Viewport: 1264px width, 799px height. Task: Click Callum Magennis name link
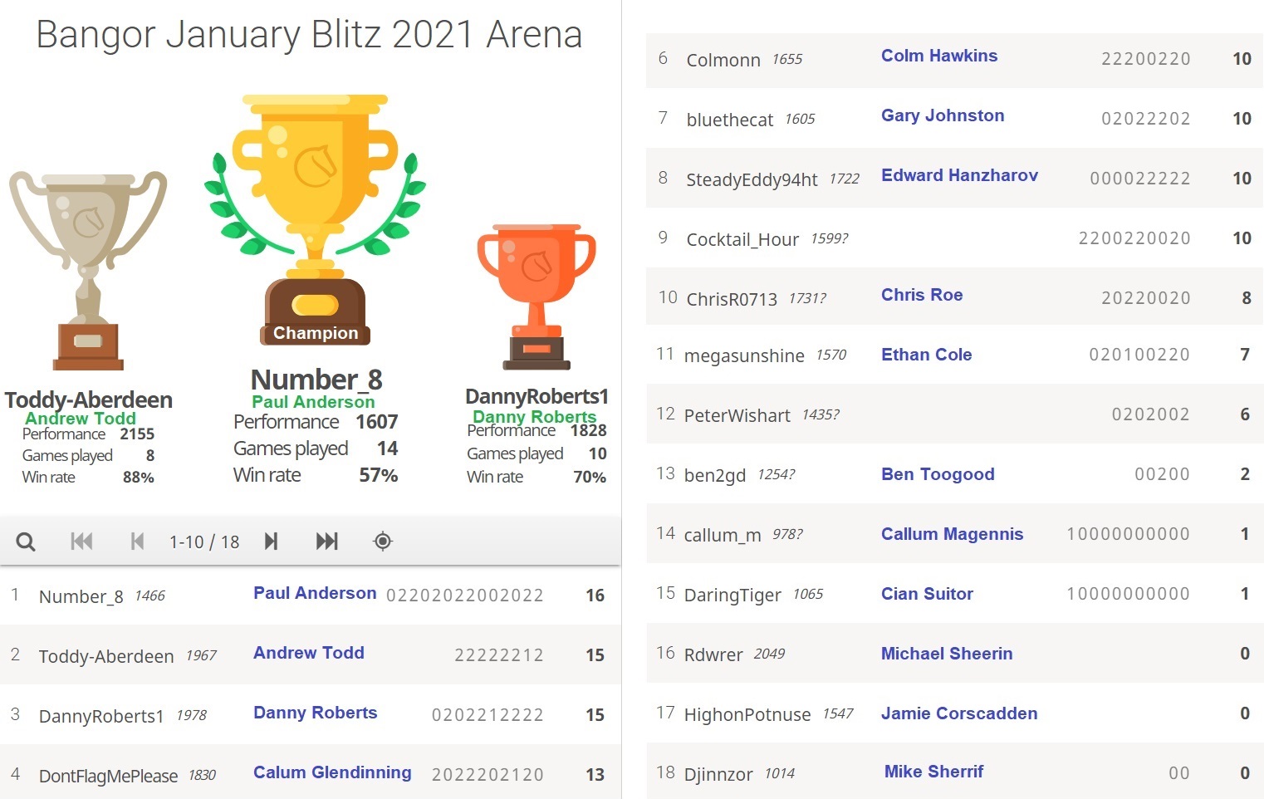[x=952, y=534]
